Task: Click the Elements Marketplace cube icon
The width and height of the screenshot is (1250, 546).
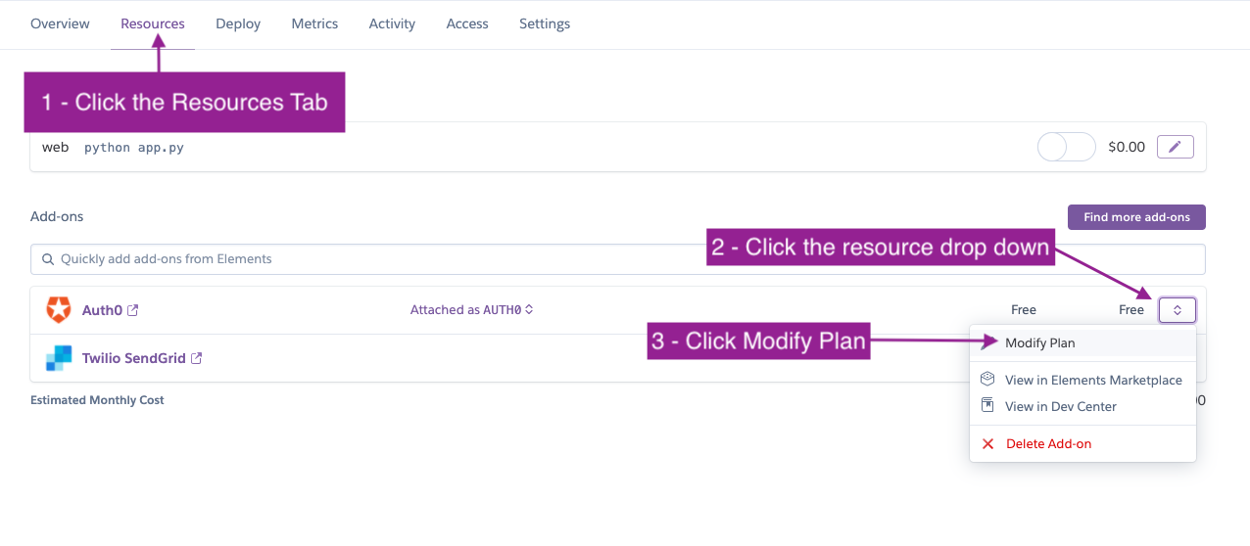Action: click(x=988, y=380)
